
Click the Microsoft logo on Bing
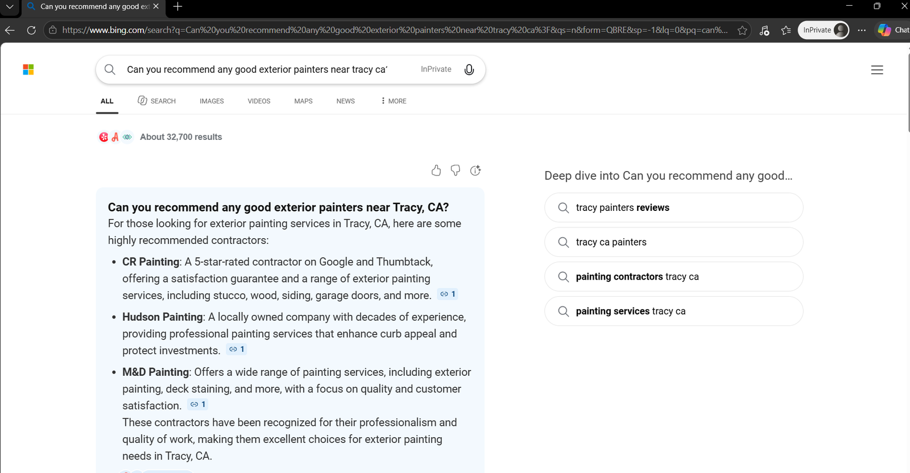[x=28, y=69]
